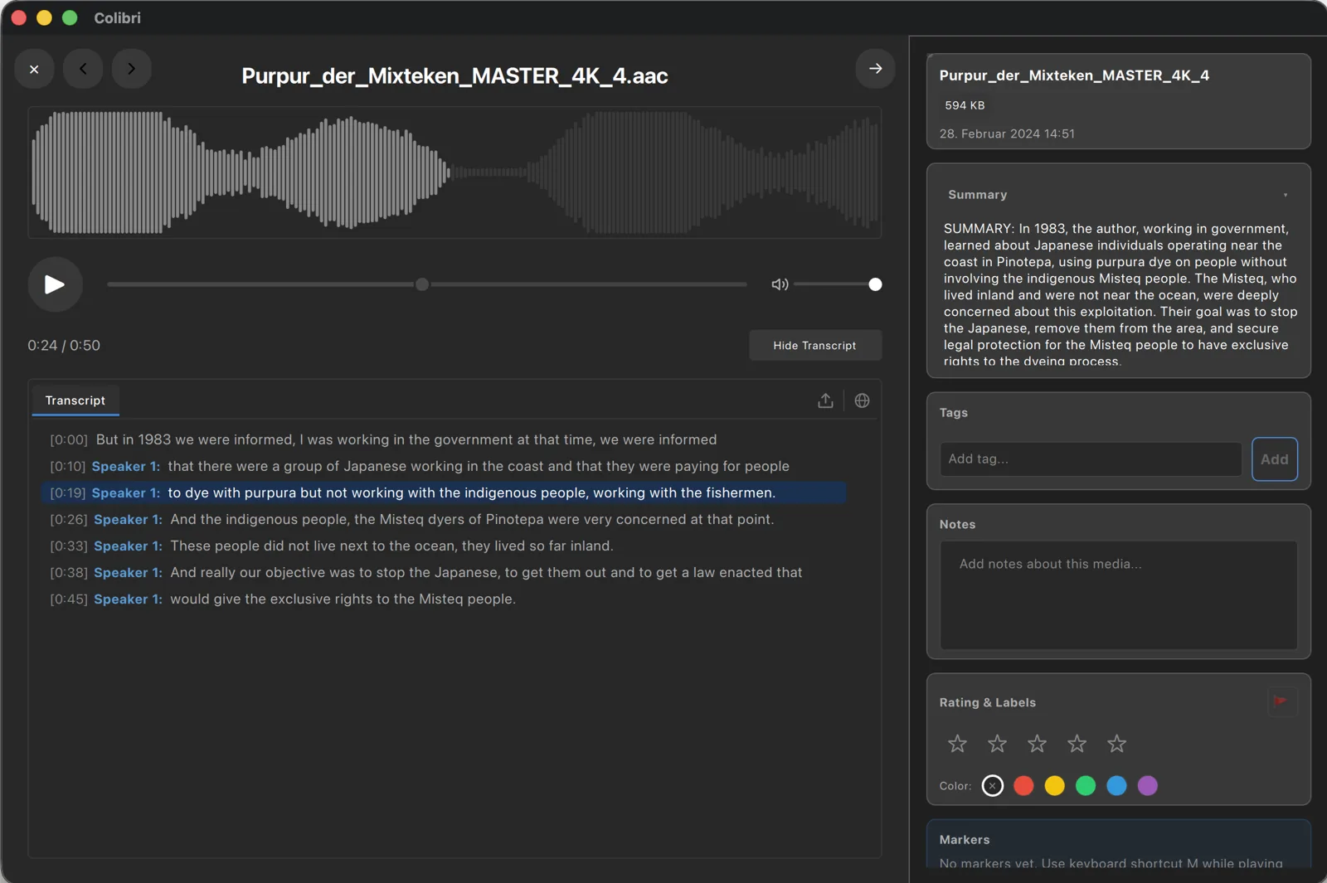Click the playback progress slider knob
This screenshot has width=1327, height=883.
coord(422,284)
